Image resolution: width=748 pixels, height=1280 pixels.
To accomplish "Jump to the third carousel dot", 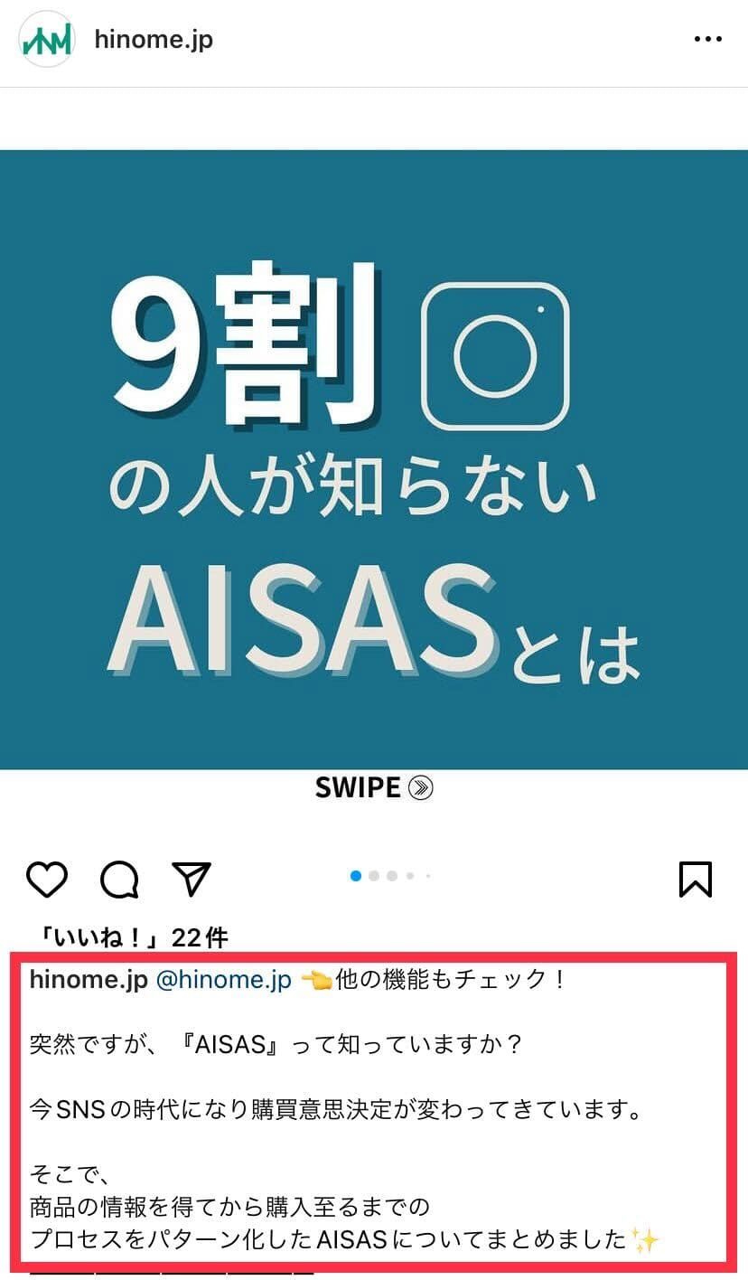I will (x=392, y=875).
